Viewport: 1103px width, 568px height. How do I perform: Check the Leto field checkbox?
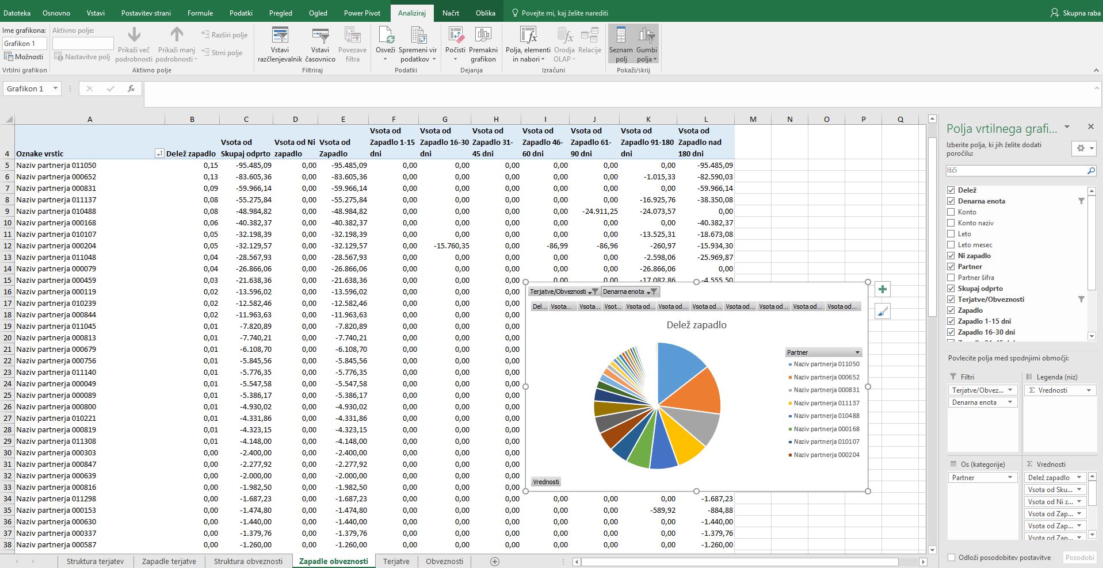pos(951,234)
